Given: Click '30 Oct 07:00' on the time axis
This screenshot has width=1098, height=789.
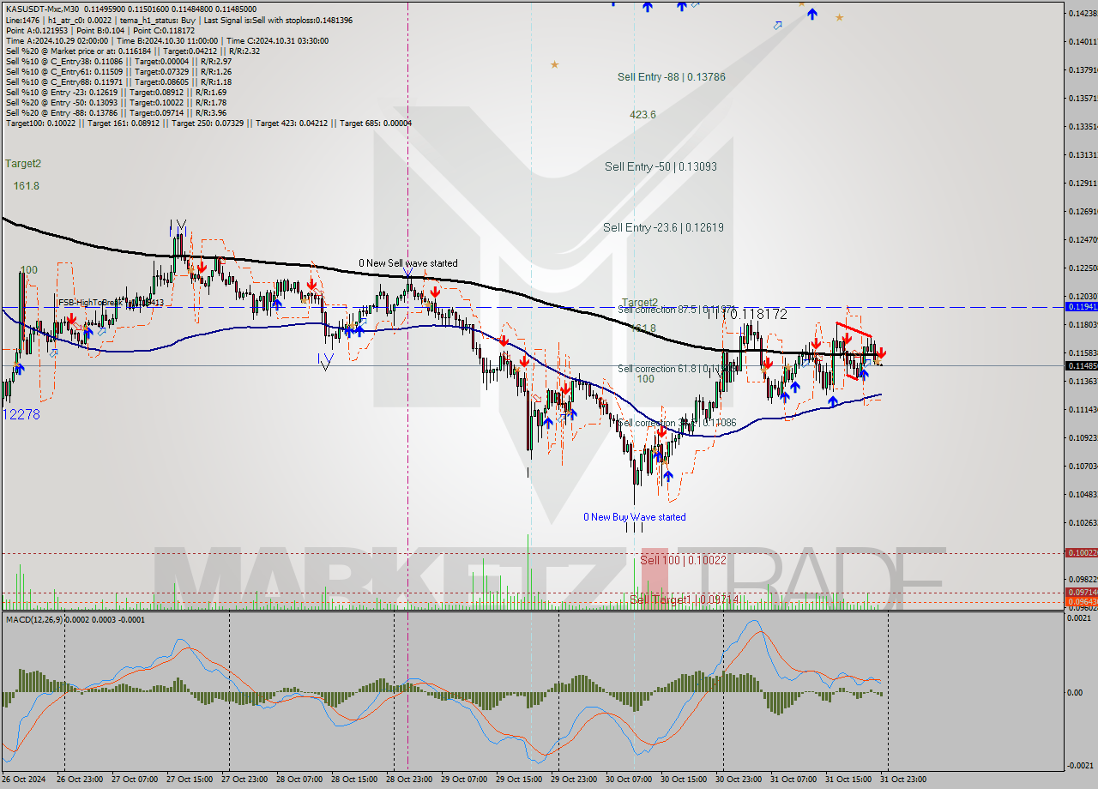Looking at the screenshot, I should [x=628, y=779].
